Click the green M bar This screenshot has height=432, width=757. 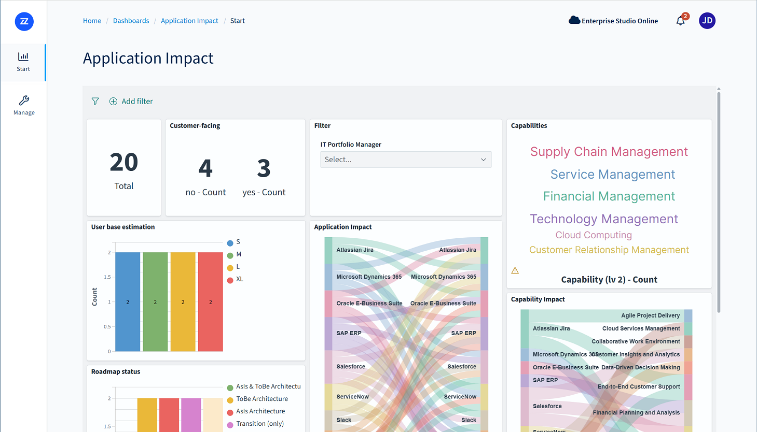click(155, 302)
